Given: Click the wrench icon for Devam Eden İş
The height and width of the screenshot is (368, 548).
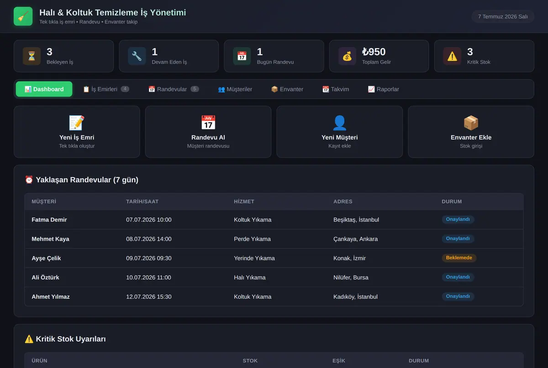Looking at the screenshot, I should point(137,56).
